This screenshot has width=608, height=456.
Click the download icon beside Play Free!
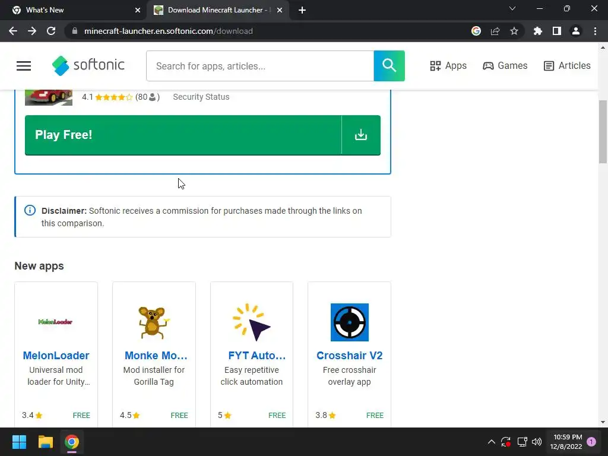coord(361,135)
